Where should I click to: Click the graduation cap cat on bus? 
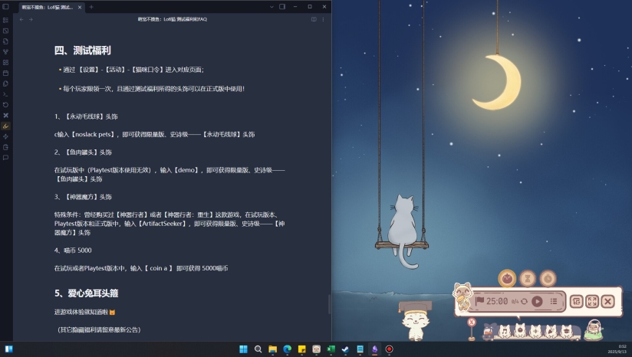pyautogui.click(x=566, y=331)
